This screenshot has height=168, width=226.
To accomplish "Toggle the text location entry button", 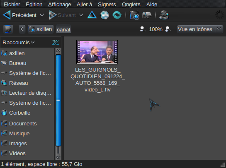I will 8,29.
